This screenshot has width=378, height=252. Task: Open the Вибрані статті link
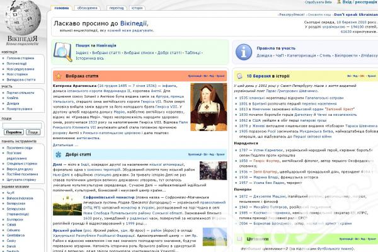[106, 53]
